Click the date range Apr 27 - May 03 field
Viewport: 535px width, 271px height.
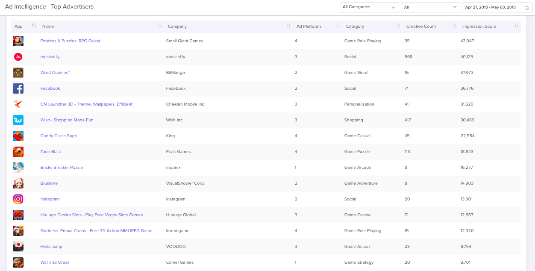click(x=497, y=7)
